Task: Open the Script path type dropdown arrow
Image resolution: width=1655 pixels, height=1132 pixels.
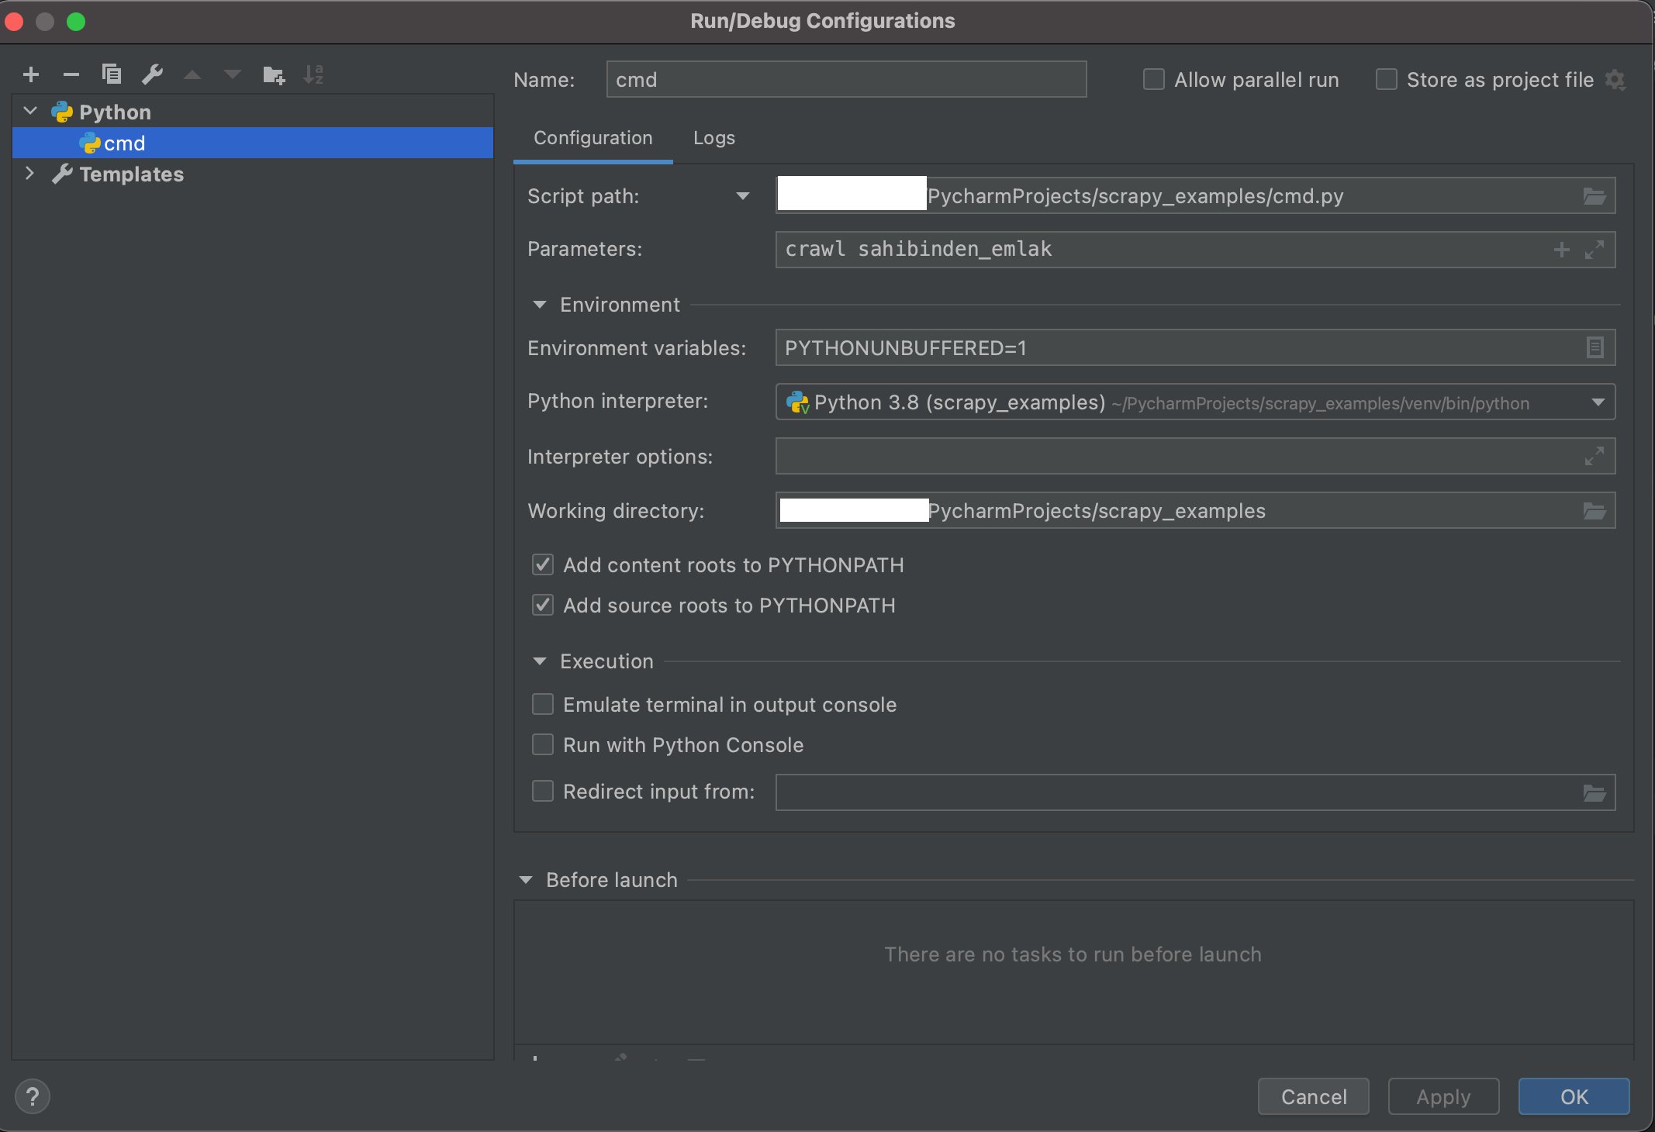Action: pyautogui.click(x=742, y=196)
